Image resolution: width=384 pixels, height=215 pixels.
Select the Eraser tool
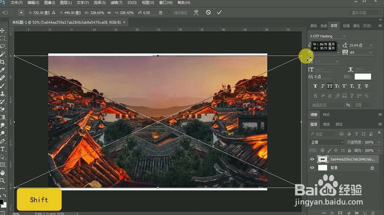[2, 109]
